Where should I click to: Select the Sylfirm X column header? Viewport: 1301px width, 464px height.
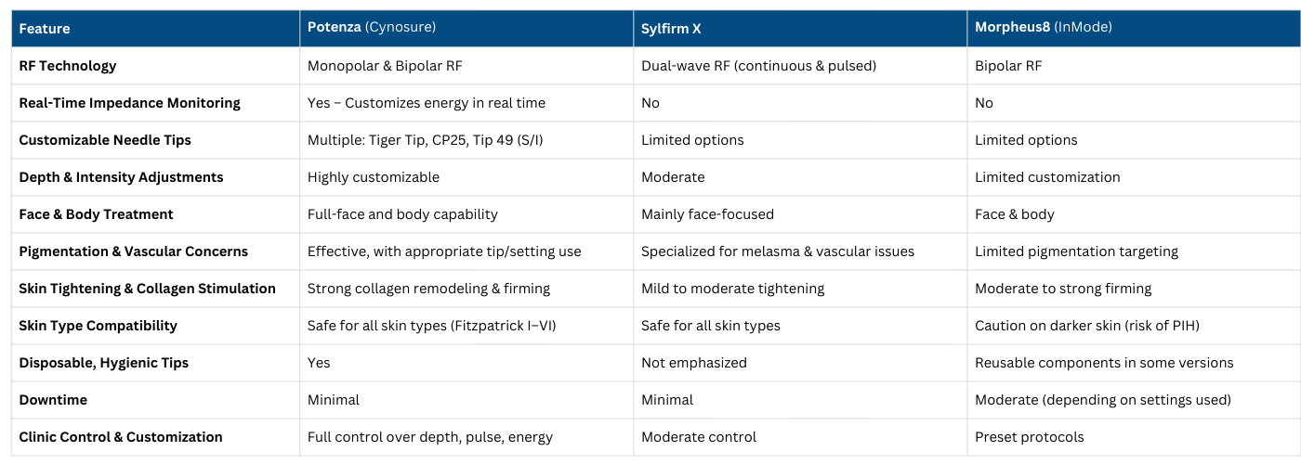[671, 29]
